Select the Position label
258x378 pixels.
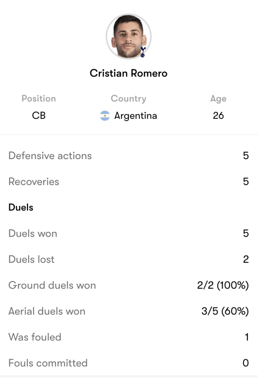point(39,99)
